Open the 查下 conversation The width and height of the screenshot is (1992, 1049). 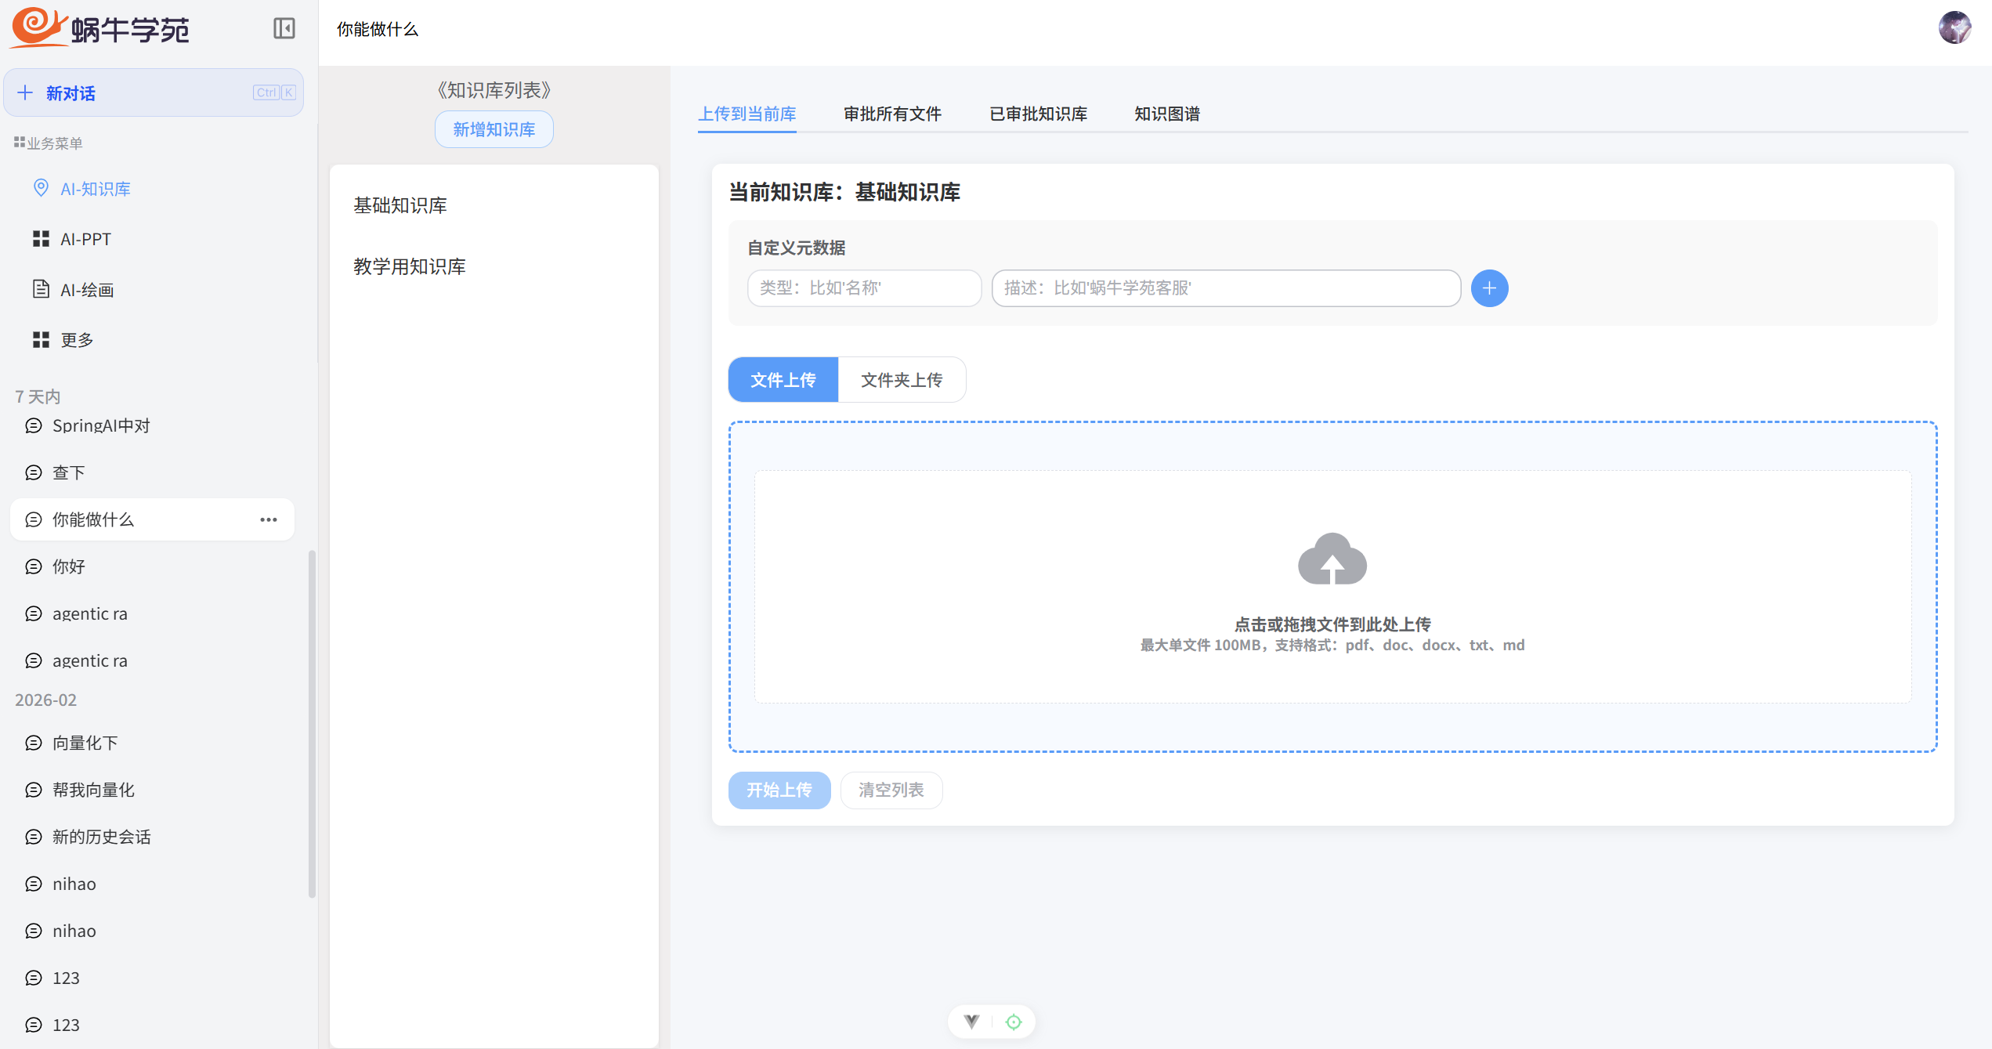[x=152, y=472]
